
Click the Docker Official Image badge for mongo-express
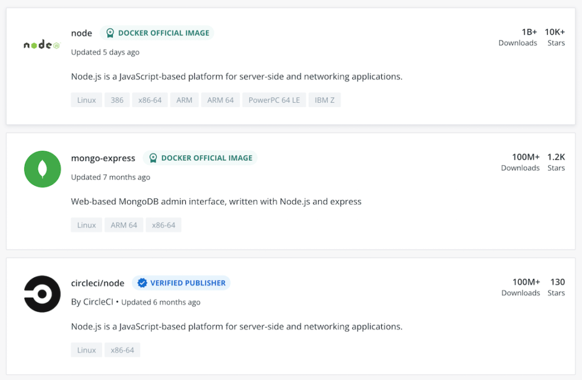[x=200, y=158]
